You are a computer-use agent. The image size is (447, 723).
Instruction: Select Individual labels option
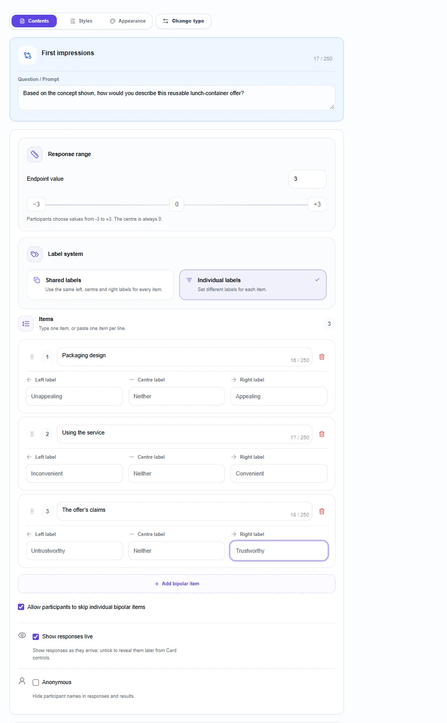pos(253,285)
